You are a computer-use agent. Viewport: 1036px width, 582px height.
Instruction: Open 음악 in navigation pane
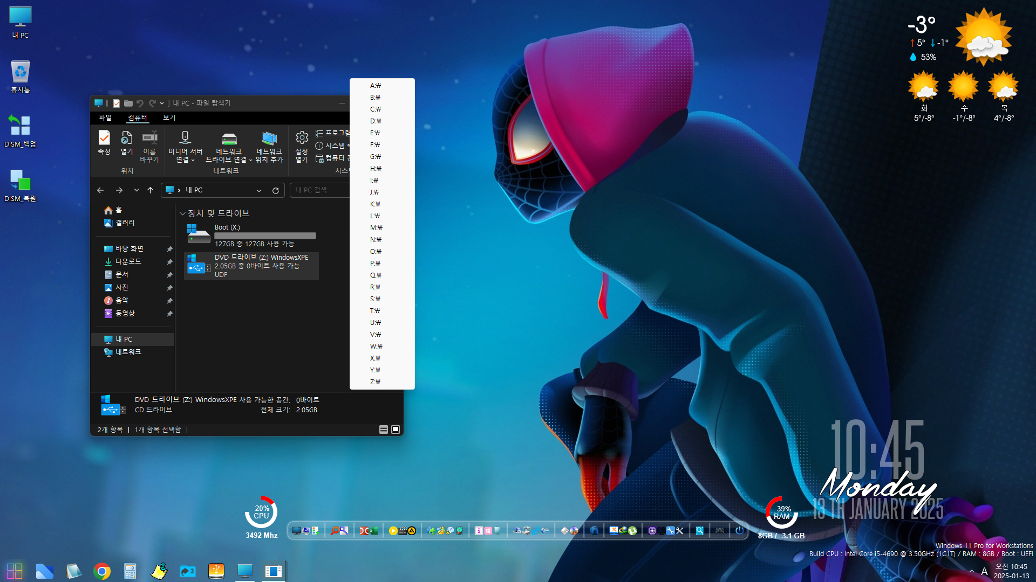click(117, 300)
